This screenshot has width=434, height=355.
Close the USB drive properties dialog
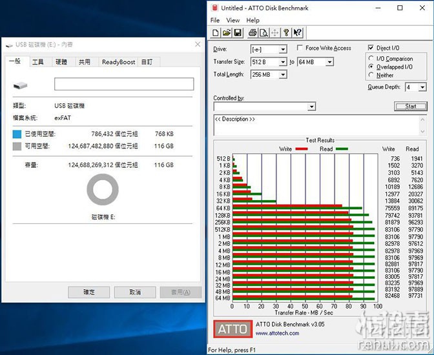[x=198, y=45]
